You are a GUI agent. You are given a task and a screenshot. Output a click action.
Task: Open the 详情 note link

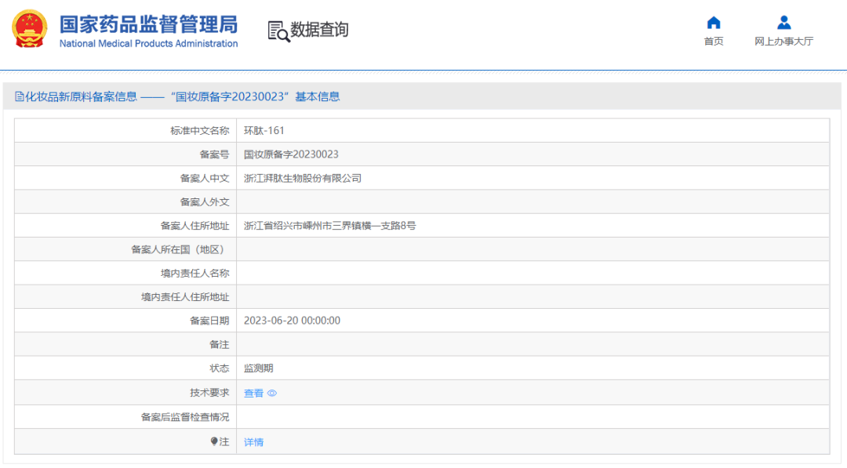pyautogui.click(x=253, y=442)
